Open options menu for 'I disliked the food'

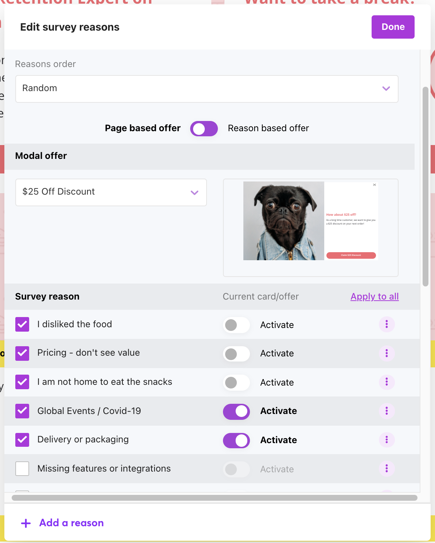click(x=387, y=324)
